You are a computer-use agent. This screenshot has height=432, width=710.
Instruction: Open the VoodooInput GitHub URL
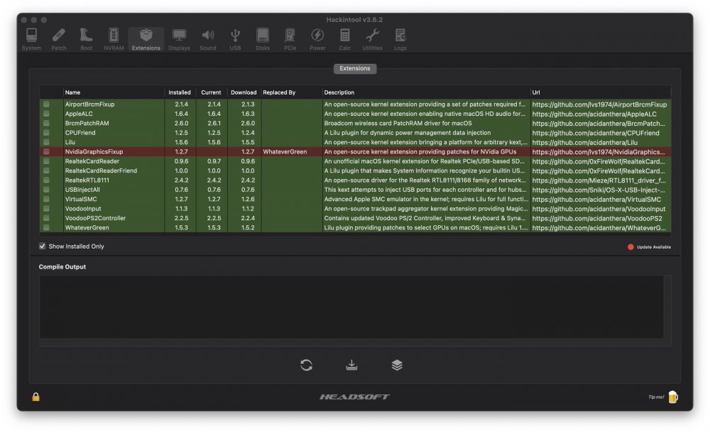click(x=599, y=209)
